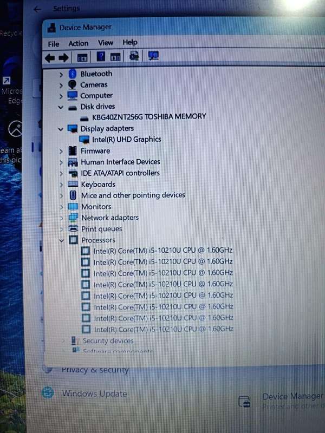Click the Print queues printer icon
Screen dimensions: 325x433
coord(73,228)
